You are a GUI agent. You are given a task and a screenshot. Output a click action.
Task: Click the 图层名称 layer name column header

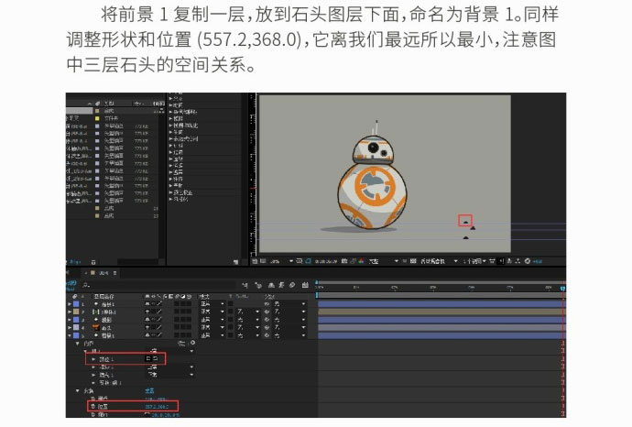pyautogui.click(x=104, y=296)
